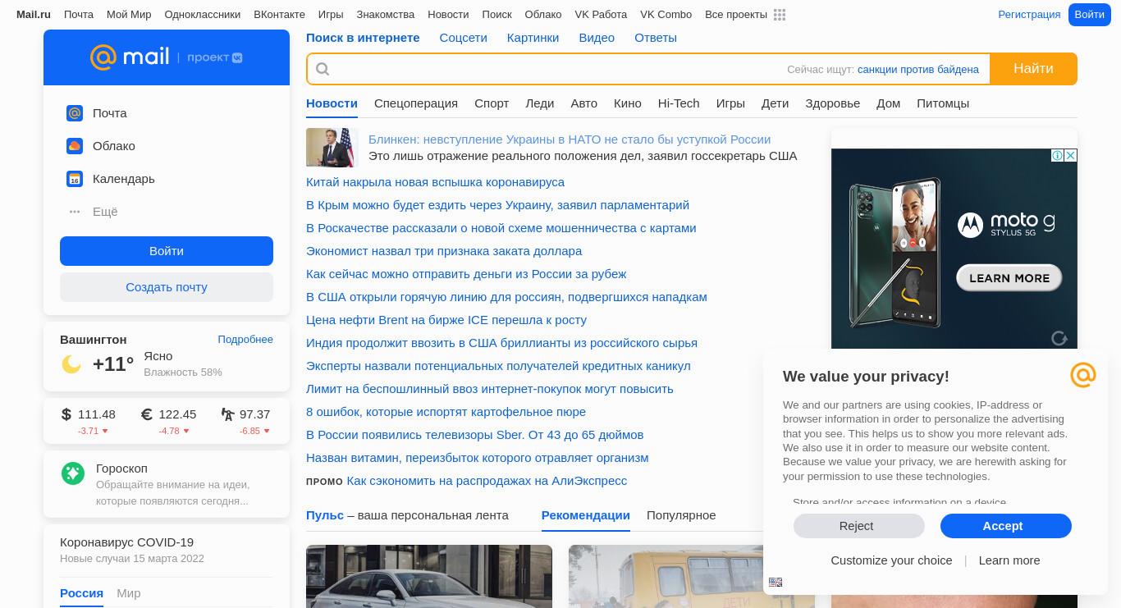This screenshot has width=1121, height=608.
Task: Open ВКонтакте in top menu
Action: click(x=279, y=15)
